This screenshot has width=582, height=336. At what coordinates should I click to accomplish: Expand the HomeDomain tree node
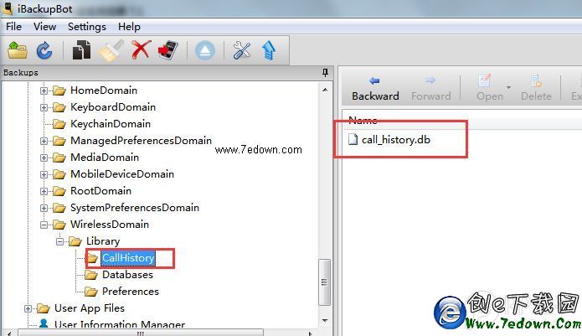click(44, 90)
